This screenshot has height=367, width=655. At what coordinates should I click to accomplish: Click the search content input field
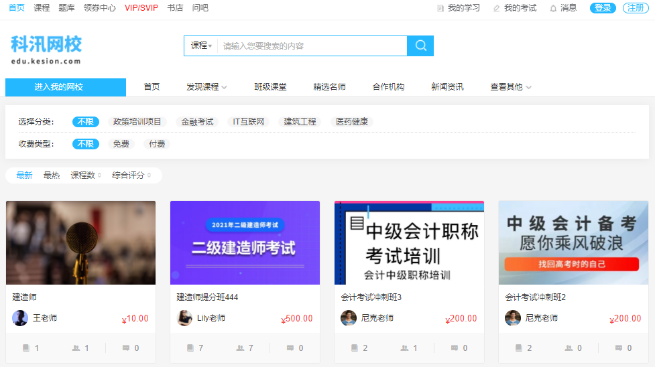tap(312, 46)
